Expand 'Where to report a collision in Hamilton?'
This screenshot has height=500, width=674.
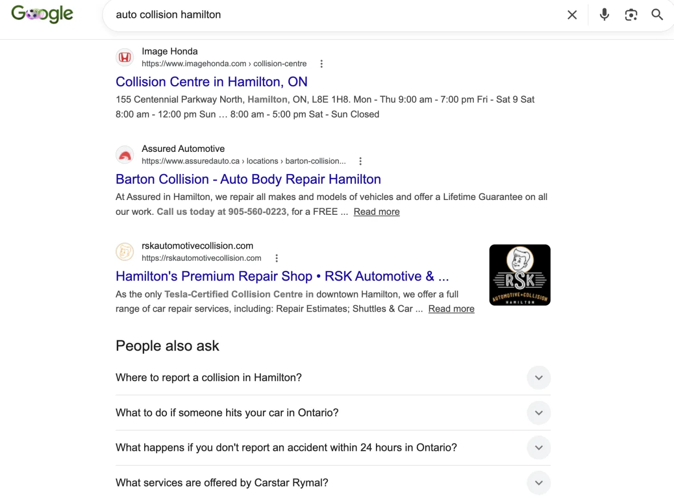pos(333,378)
